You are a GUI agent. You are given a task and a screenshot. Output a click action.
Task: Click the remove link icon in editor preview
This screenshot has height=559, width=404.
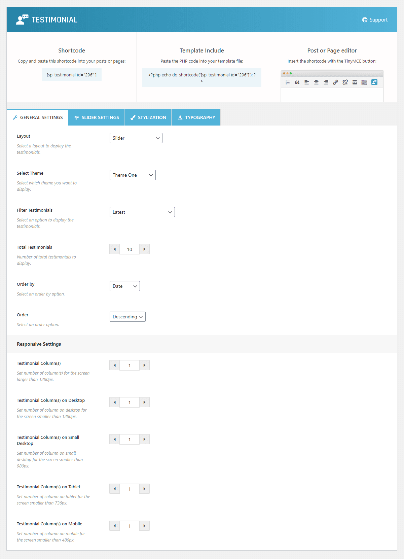pyautogui.click(x=345, y=82)
